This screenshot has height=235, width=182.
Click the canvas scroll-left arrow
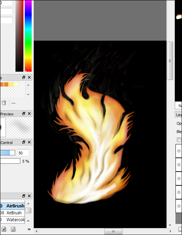(x=36, y=231)
